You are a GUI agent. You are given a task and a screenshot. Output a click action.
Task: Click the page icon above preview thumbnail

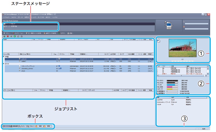click(158, 41)
